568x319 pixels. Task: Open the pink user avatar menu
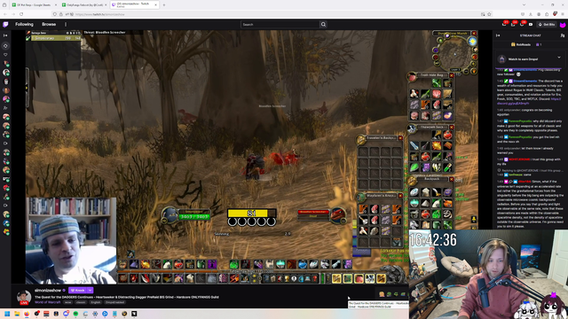563,25
